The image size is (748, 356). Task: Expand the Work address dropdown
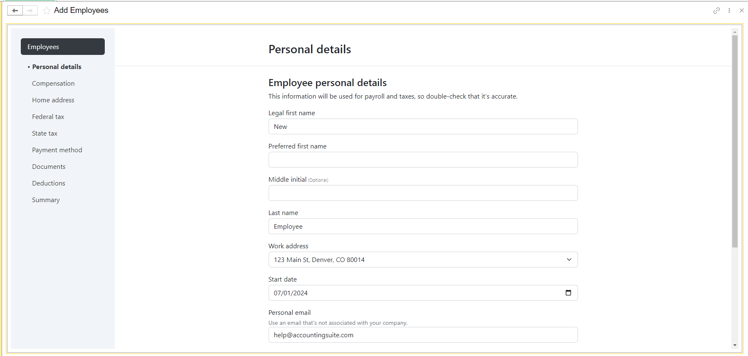click(569, 260)
